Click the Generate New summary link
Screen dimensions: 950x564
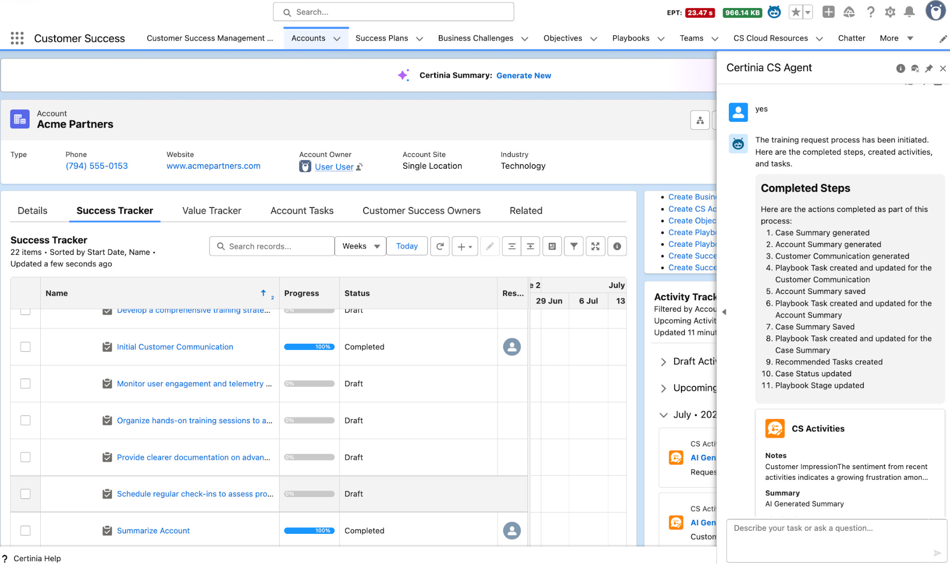click(x=523, y=76)
